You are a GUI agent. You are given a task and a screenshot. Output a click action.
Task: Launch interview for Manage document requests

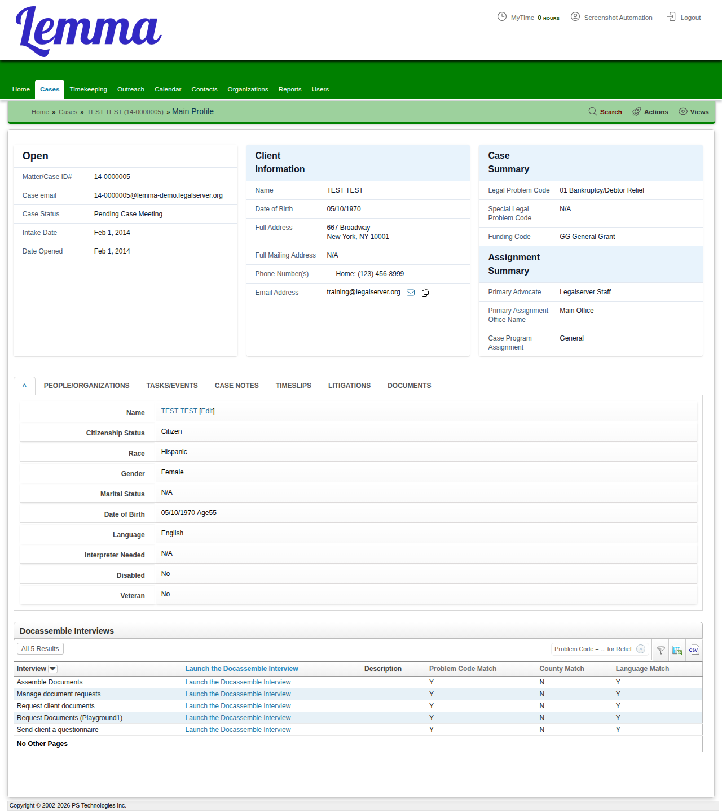point(238,694)
